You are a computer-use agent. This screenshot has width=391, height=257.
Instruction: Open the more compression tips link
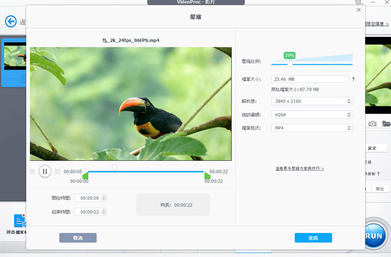[x=300, y=168]
